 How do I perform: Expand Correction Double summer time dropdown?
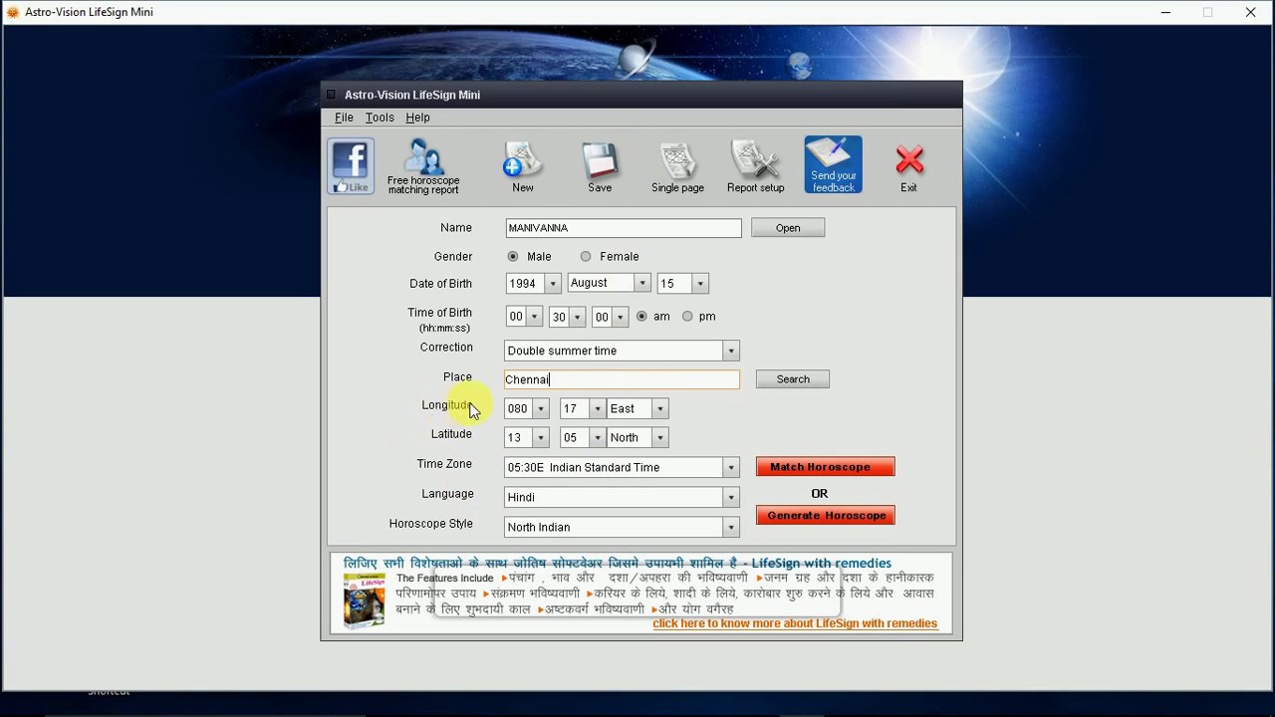click(731, 351)
